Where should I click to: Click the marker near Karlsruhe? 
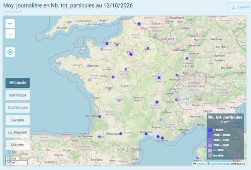[187, 58]
